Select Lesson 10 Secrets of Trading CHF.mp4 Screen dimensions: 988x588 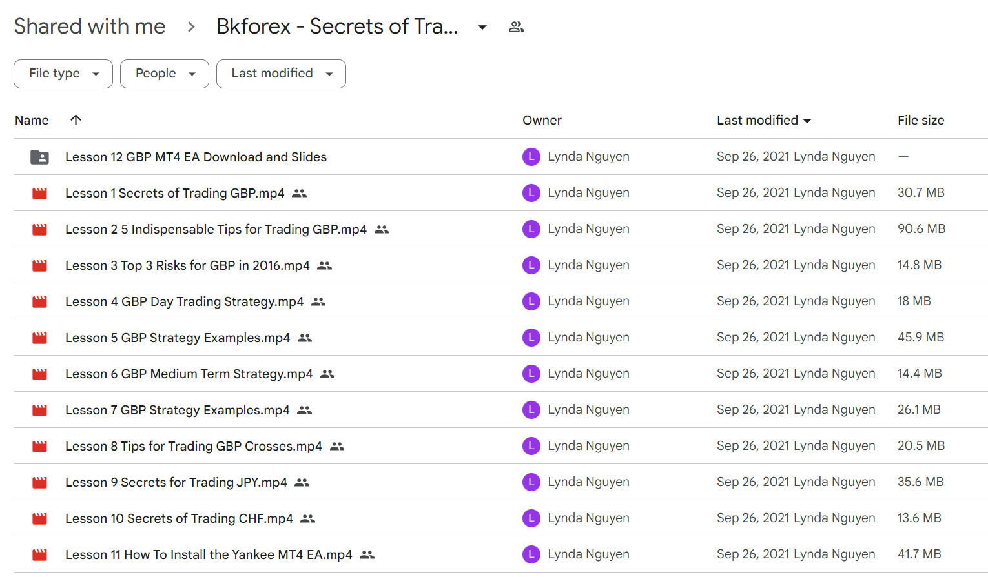(179, 518)
